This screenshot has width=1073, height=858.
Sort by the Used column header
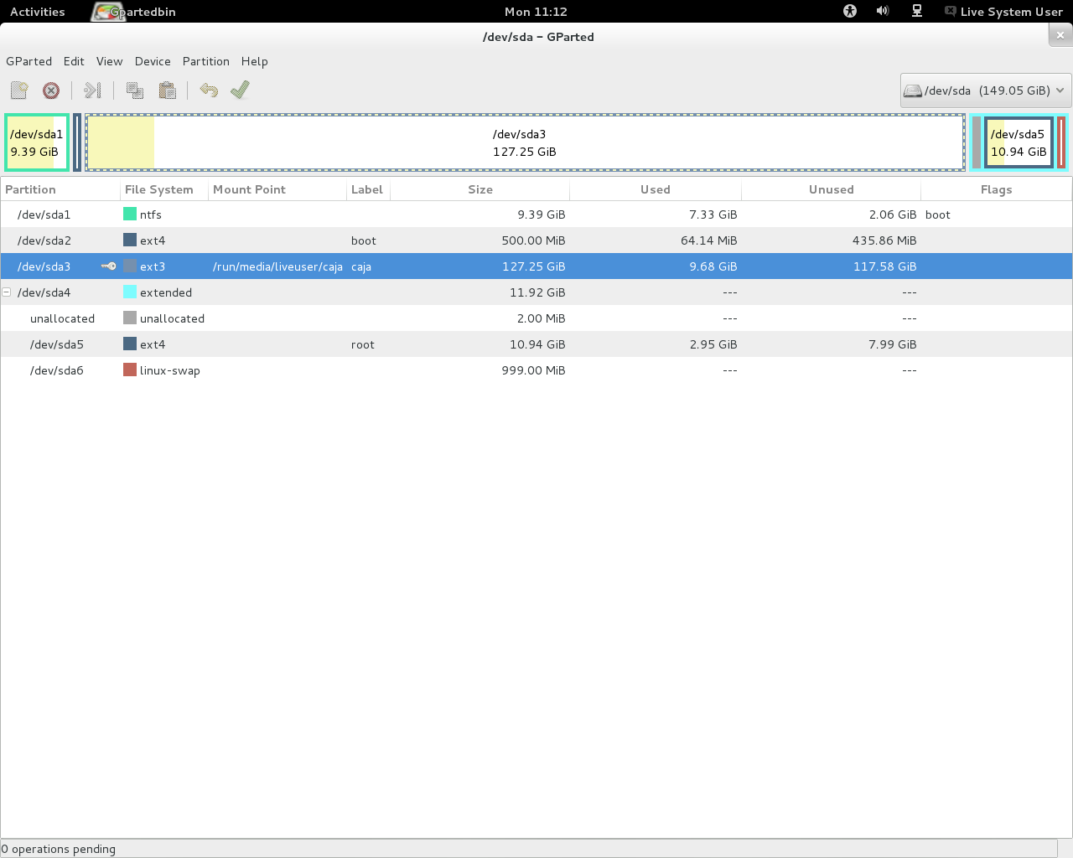656,189
